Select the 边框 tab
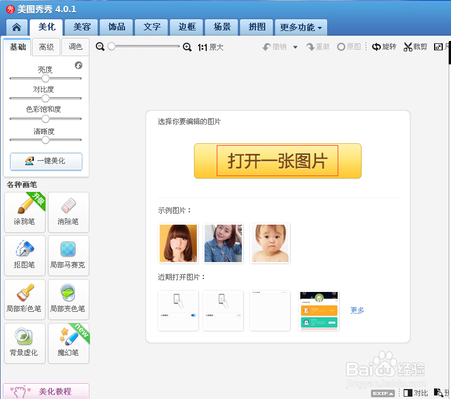The width and height of the screenshot is (451, 399). coord(187,27)
